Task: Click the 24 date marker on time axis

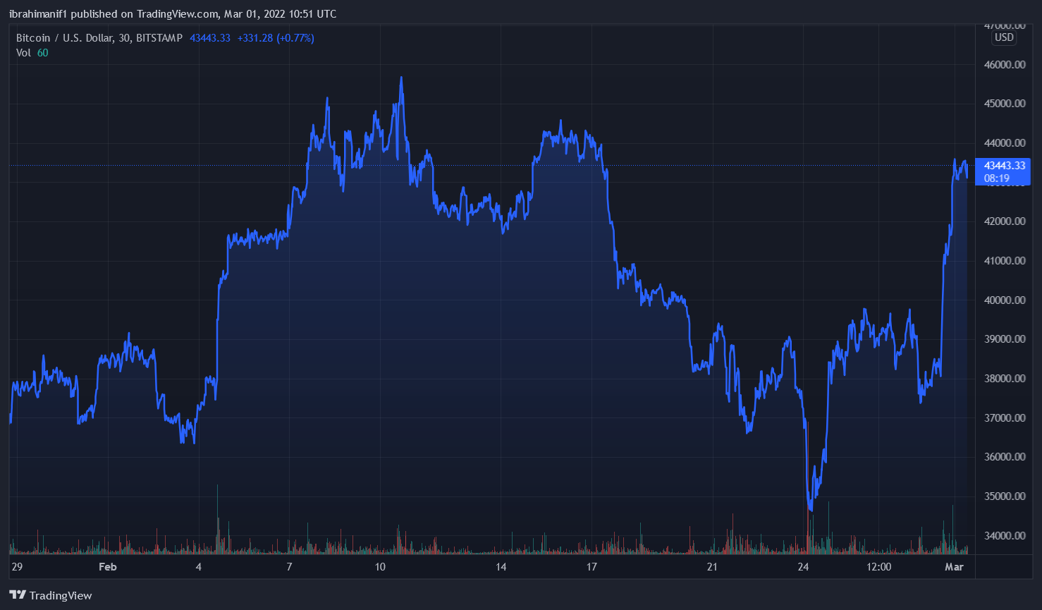Action: click(803, 567)
